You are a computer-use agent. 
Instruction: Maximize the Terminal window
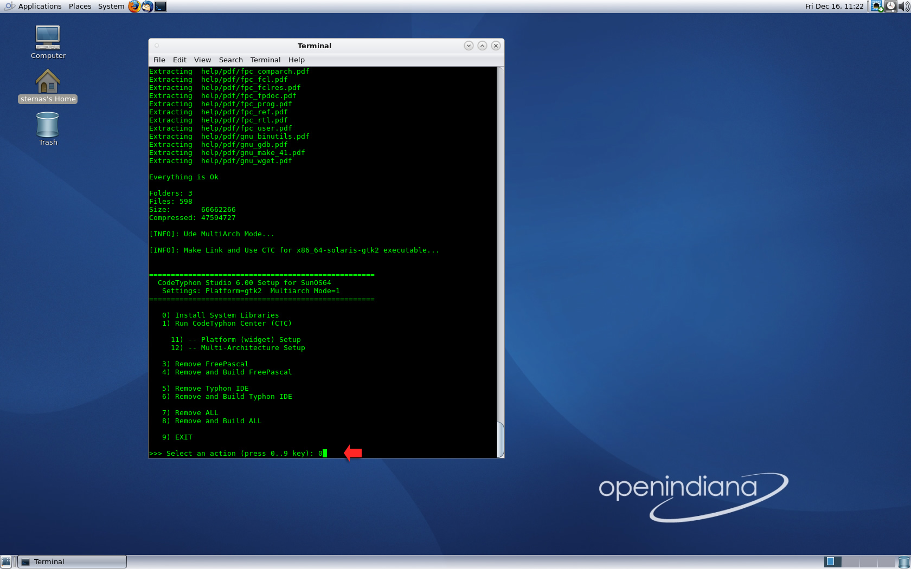point(482,46)
